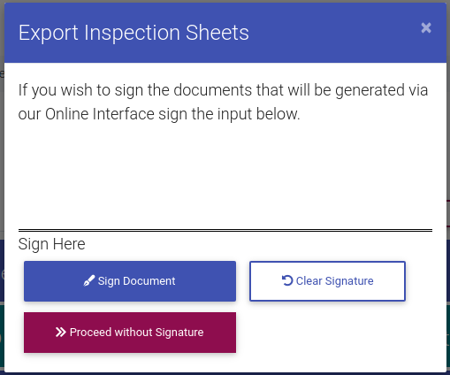Image resolution: width=450 pixels, height=375 pixels.
Task: Click Proceed without Signature
Action: coord(130,333)
